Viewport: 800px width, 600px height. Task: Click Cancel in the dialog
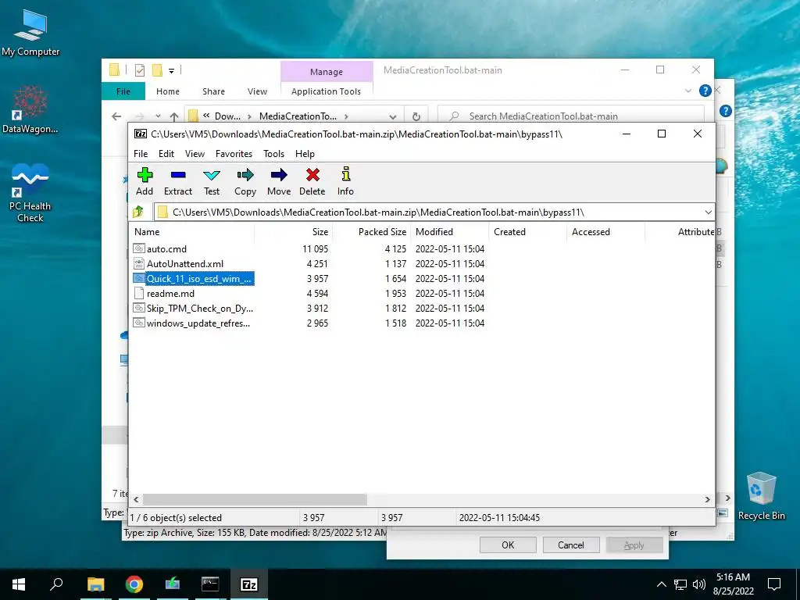coord(571,545)
